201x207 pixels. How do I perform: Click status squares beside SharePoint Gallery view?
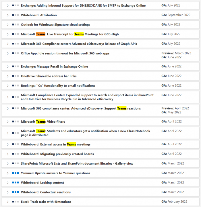tap(16, 163)
